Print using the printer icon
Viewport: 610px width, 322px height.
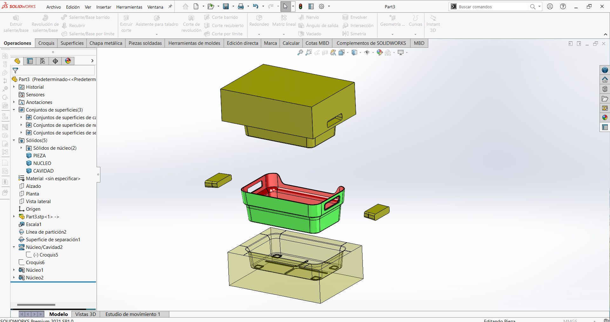(241, 6)
